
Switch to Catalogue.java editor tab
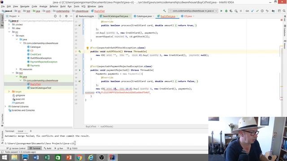tap(144, 16)
